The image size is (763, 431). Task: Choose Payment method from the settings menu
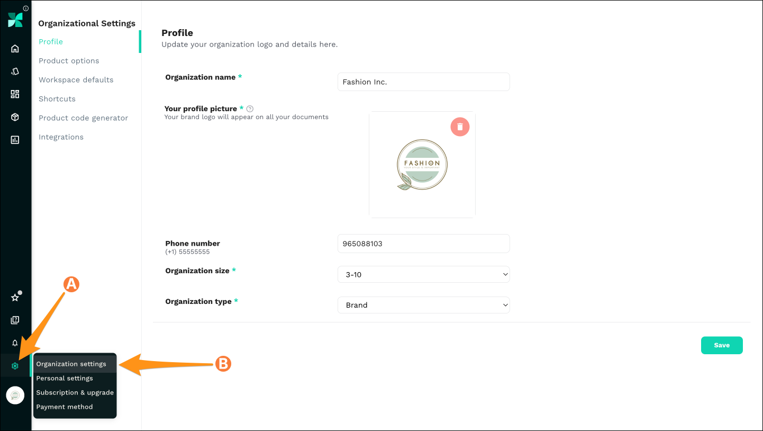[65, 407]
